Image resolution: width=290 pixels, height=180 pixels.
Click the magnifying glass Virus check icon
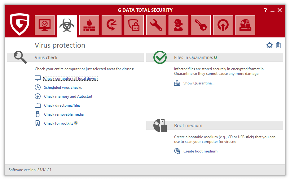point(20,58)
